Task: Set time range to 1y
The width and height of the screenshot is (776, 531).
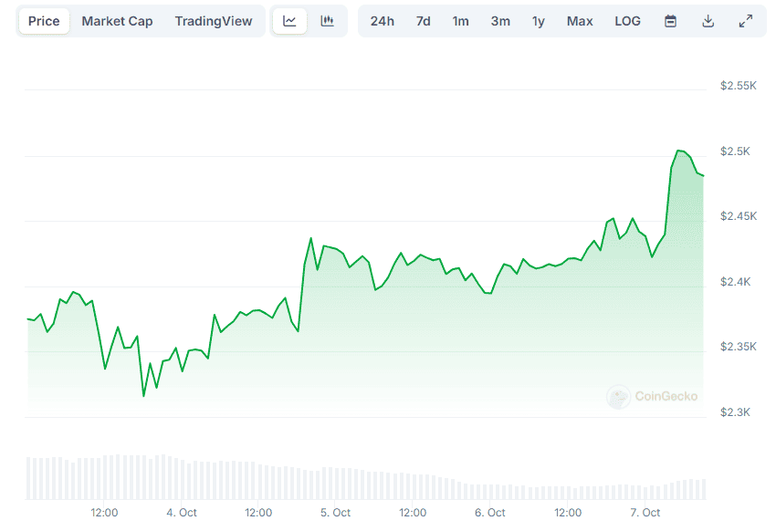Action: (x=539, y=21)
